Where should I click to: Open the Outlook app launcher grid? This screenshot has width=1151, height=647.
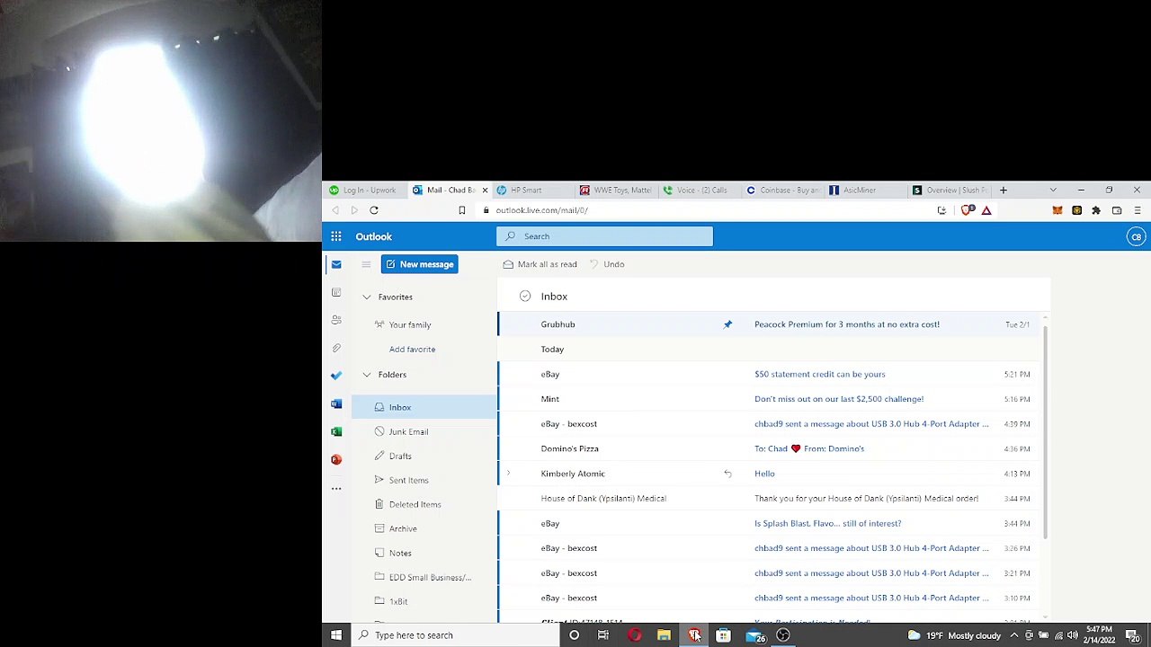click(335, 236)
